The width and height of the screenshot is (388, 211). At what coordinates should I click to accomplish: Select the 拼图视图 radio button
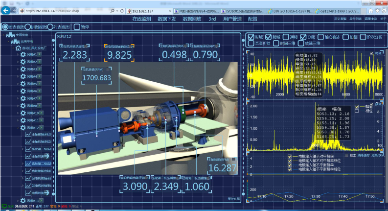point(28,27)
